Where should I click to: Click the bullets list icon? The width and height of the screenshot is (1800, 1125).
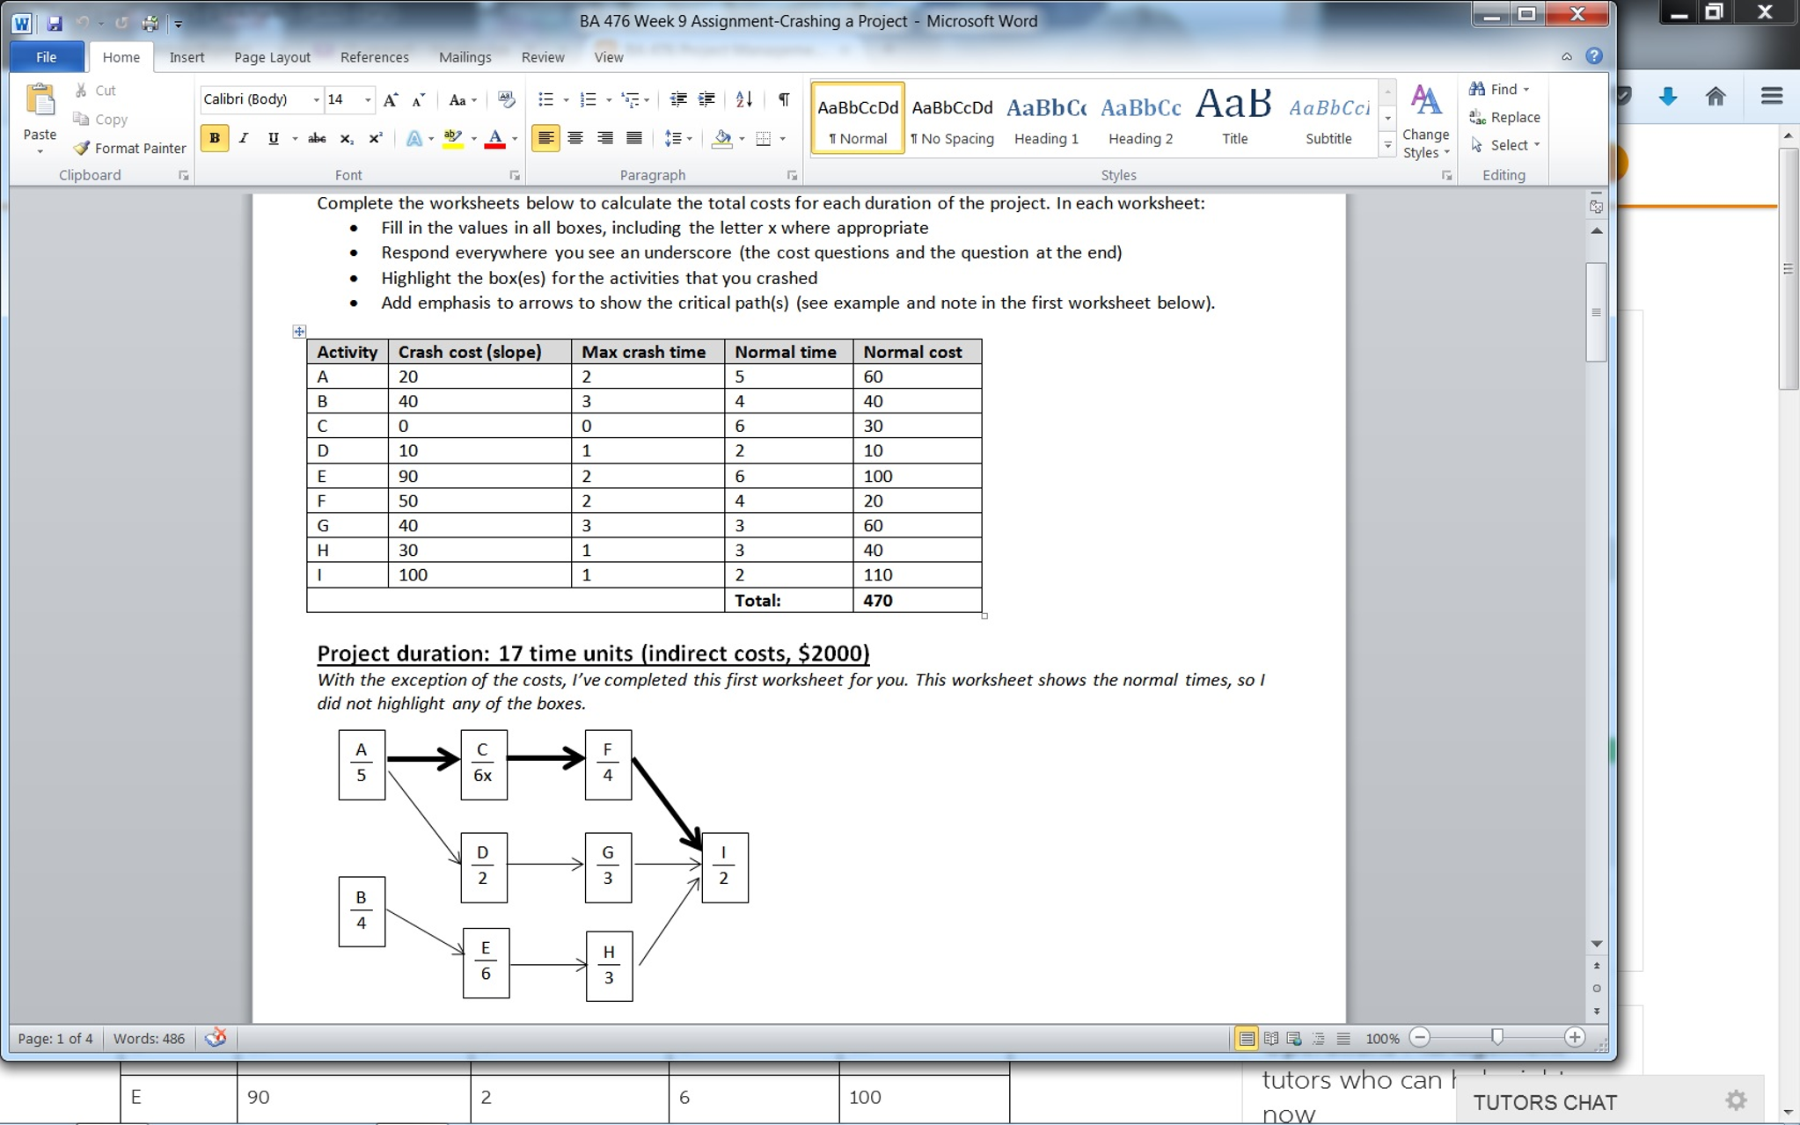pyautogui.click(x=545, y=99)
